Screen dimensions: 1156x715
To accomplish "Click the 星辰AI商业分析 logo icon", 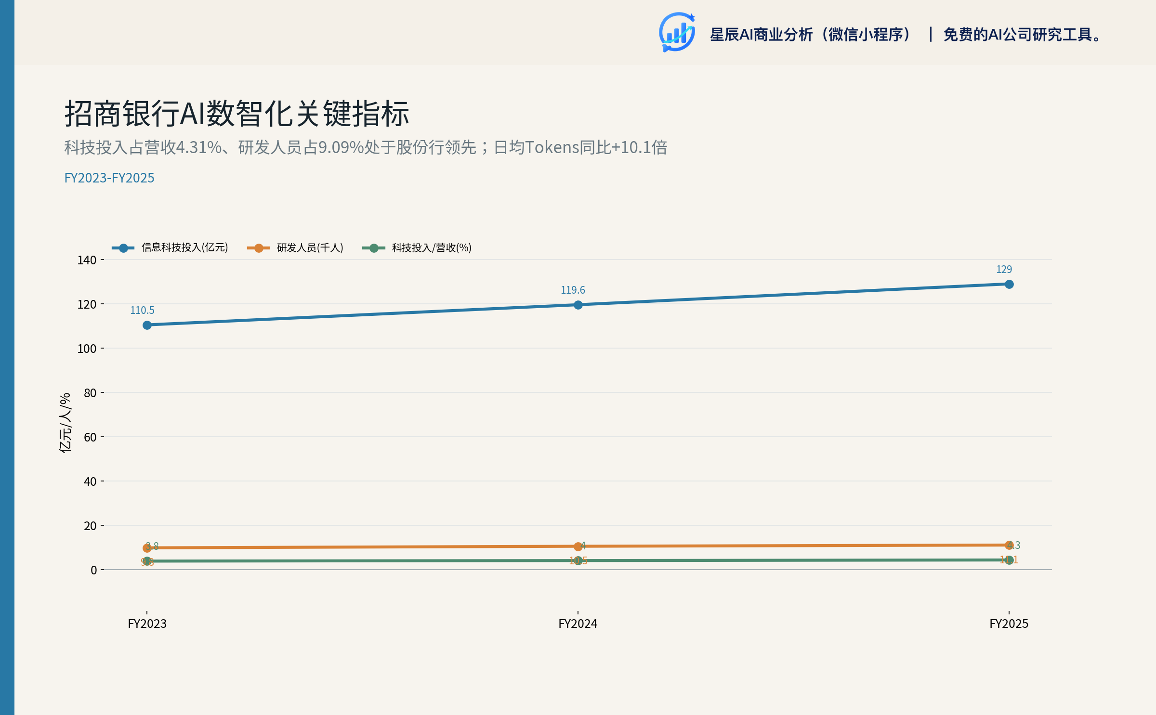I will pos(677,32).
